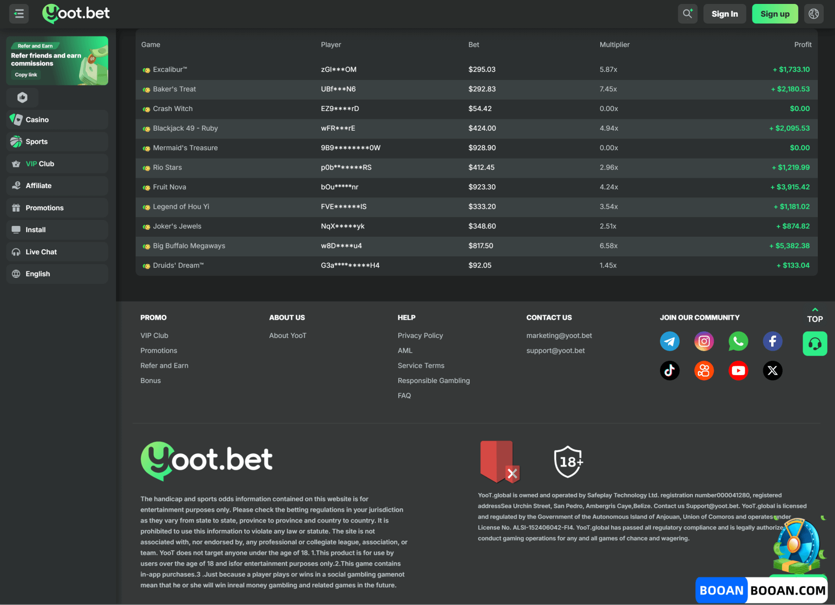
Task: Open the footer Promotions link
Action: coord(159,351)
